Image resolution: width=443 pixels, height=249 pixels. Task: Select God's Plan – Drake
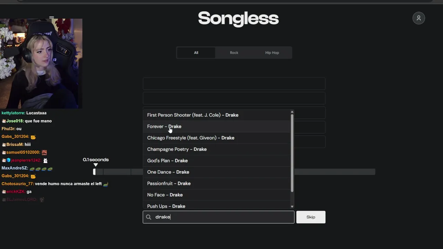point(217,160)
